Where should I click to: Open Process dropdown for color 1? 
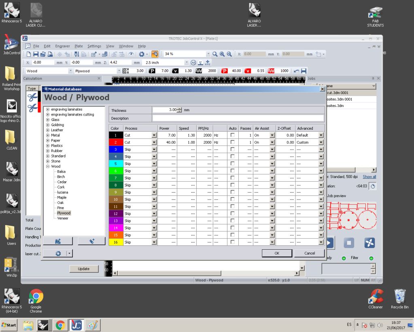[x=154, y=135]
